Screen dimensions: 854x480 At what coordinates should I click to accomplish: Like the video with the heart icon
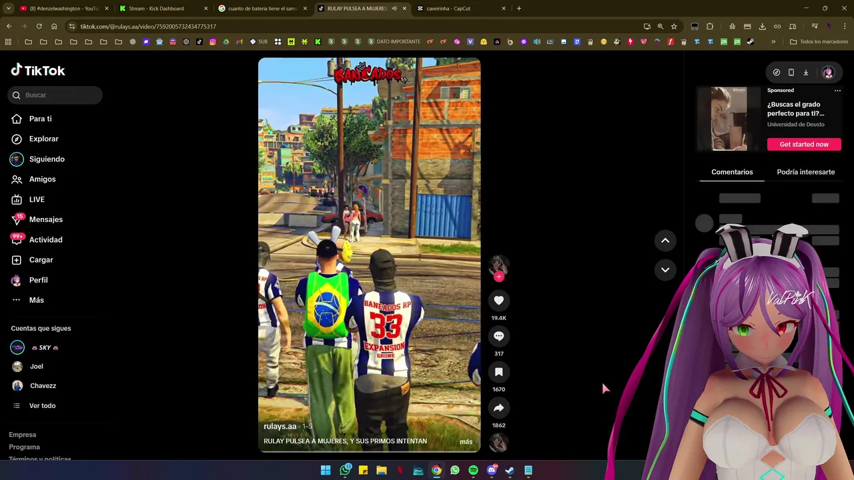click(498, 301)
